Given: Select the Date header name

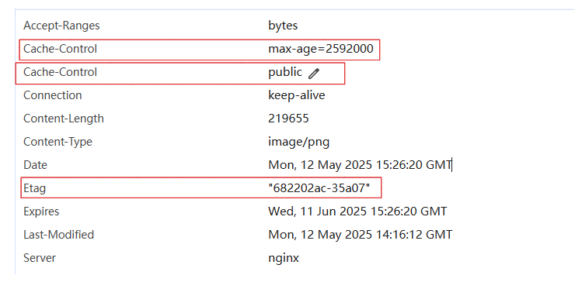Looking at the screenshot, I should (35, 165).
